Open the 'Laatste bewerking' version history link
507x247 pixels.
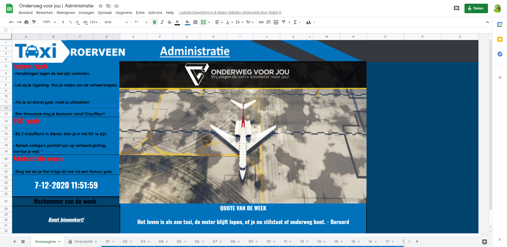[230, 12]
